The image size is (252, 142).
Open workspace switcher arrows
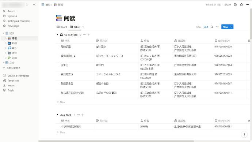pos(27,5)
